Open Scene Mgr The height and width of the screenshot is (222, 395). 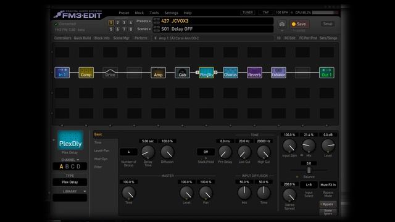tap(122, 38)
